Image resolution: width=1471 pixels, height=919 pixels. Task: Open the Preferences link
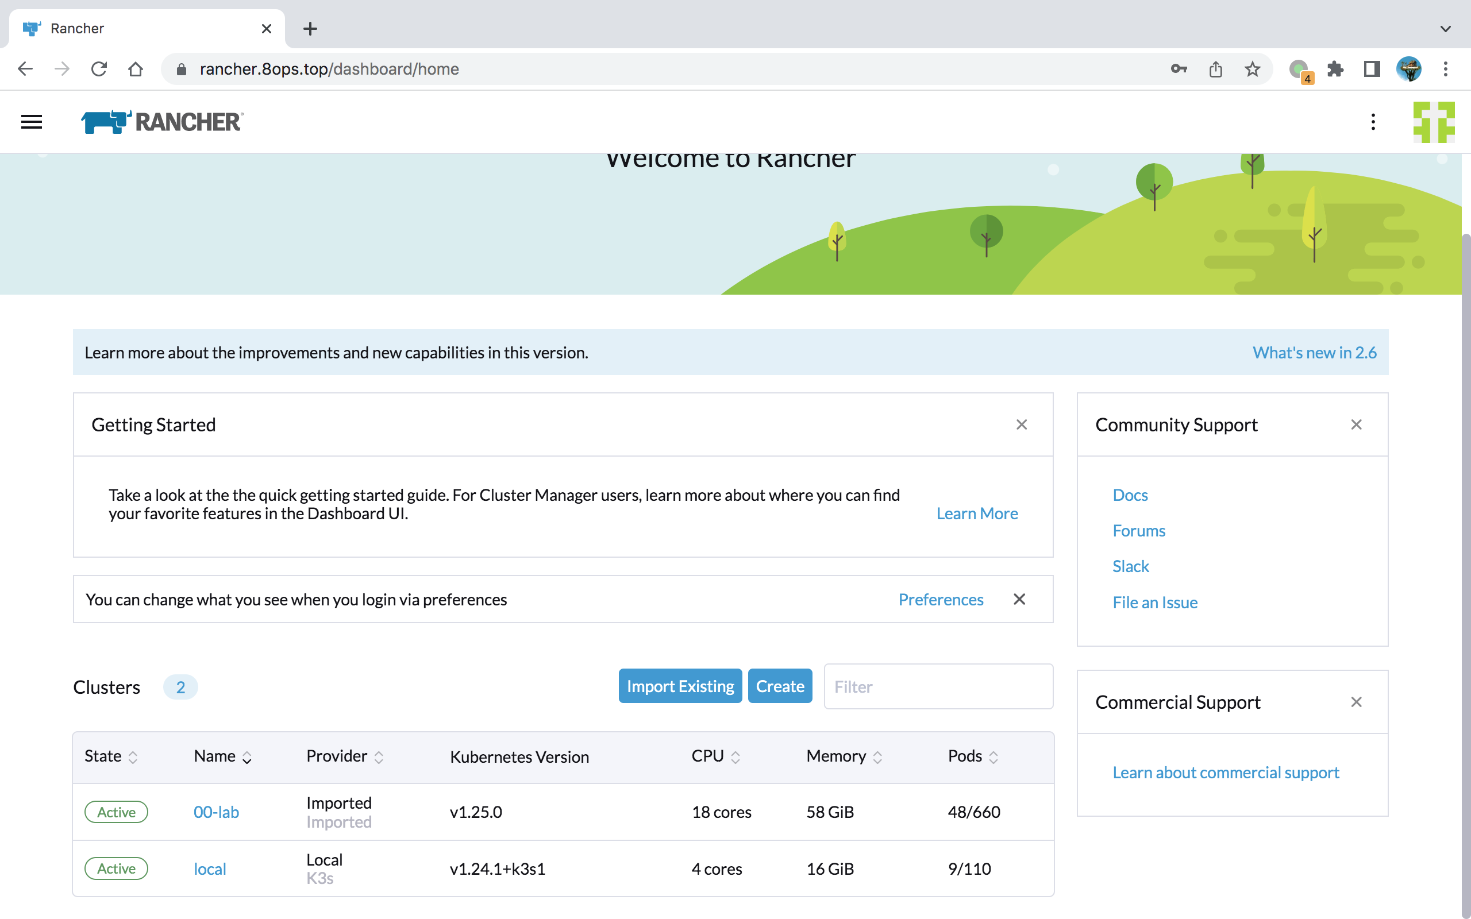(940, 599)
